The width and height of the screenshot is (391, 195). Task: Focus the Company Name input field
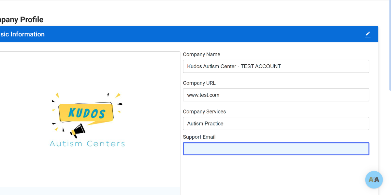(276, 66)
